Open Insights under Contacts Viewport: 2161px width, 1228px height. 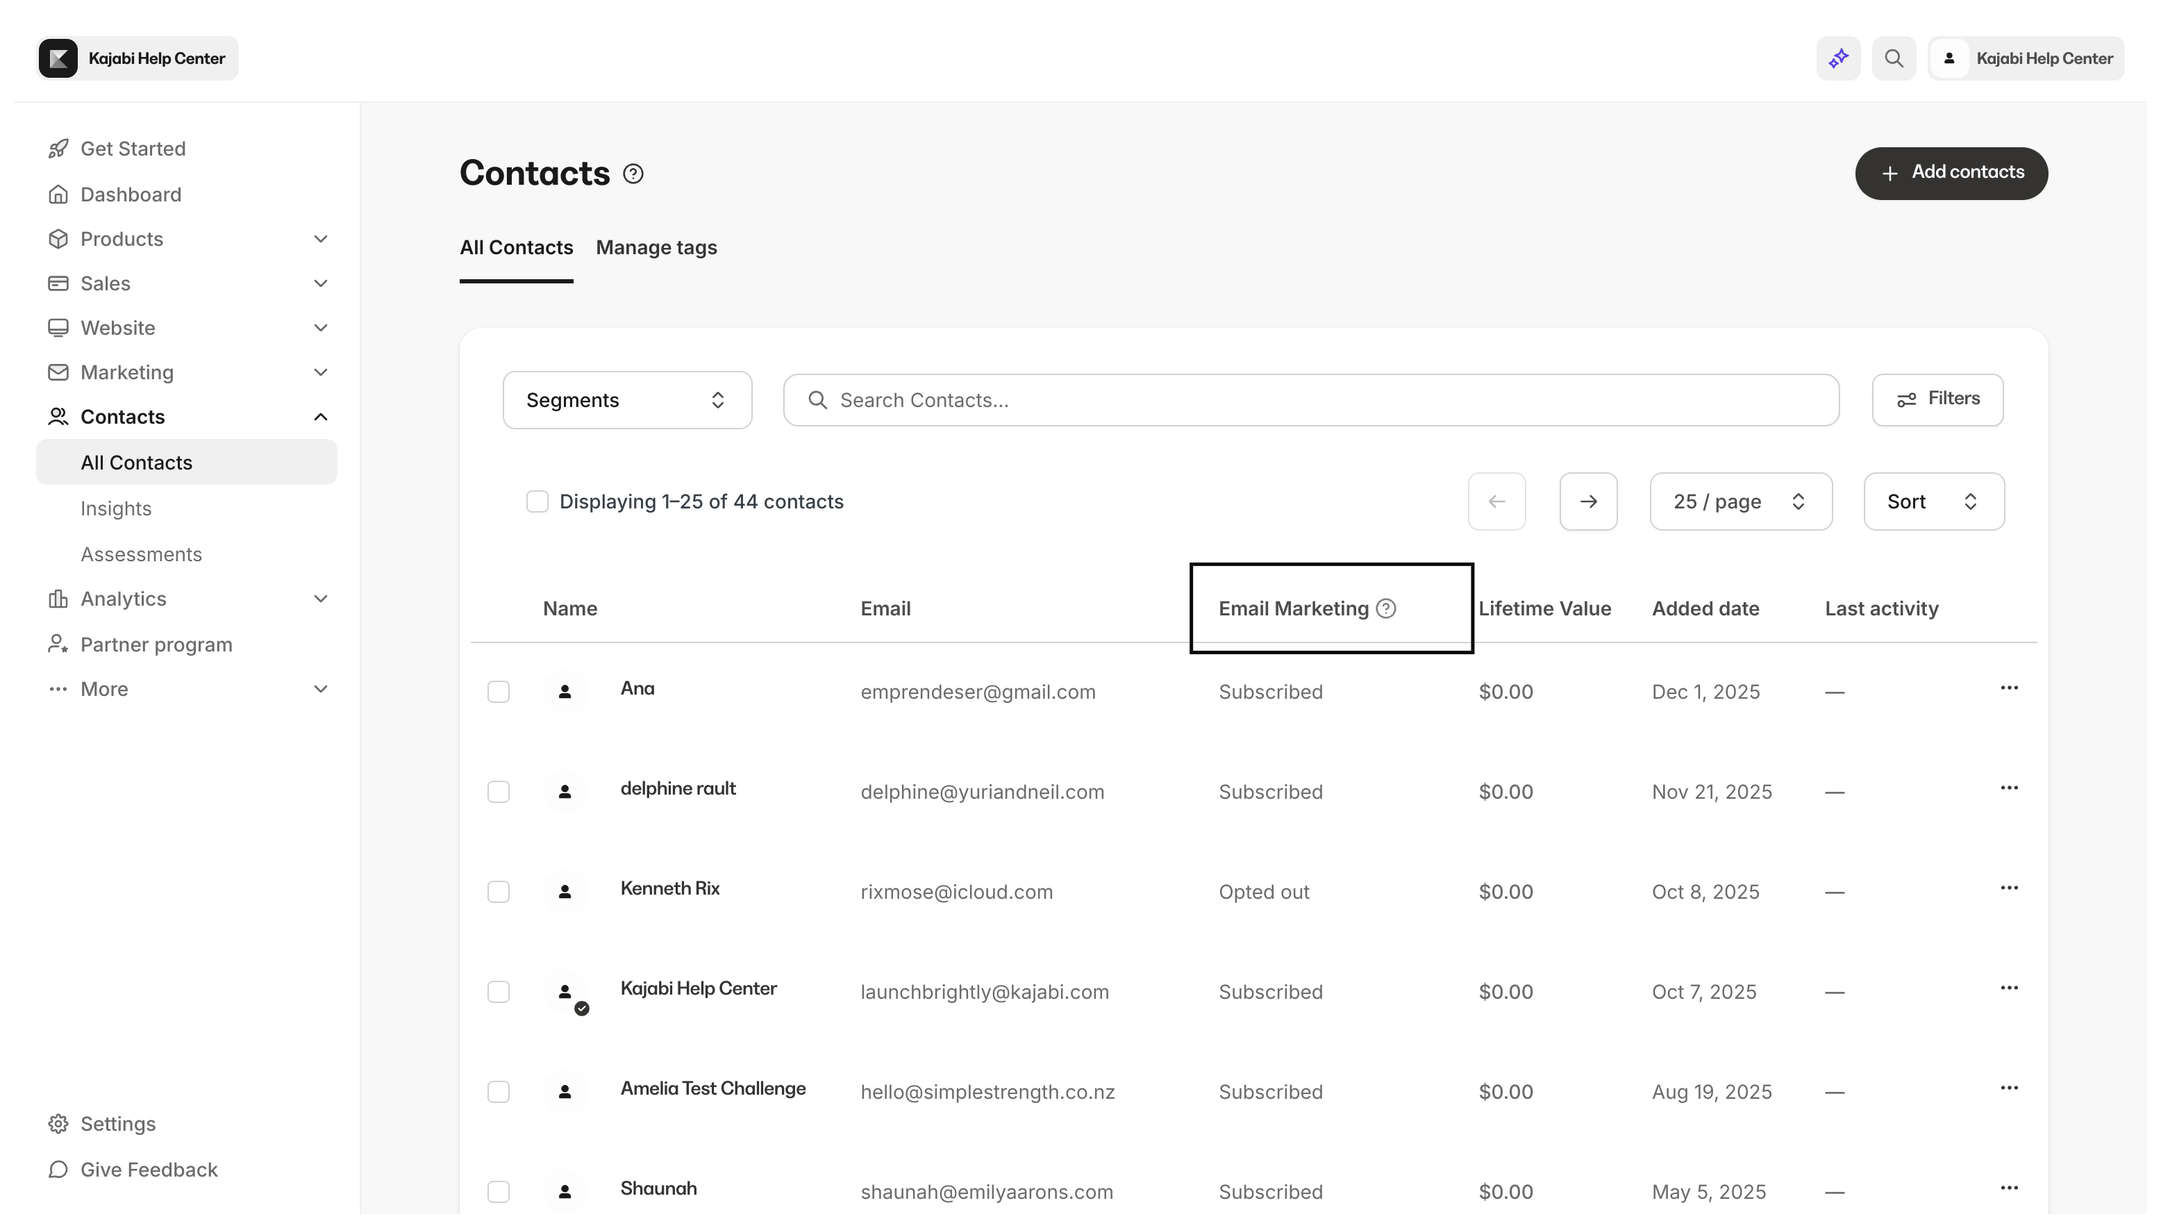tap(117, 508)
